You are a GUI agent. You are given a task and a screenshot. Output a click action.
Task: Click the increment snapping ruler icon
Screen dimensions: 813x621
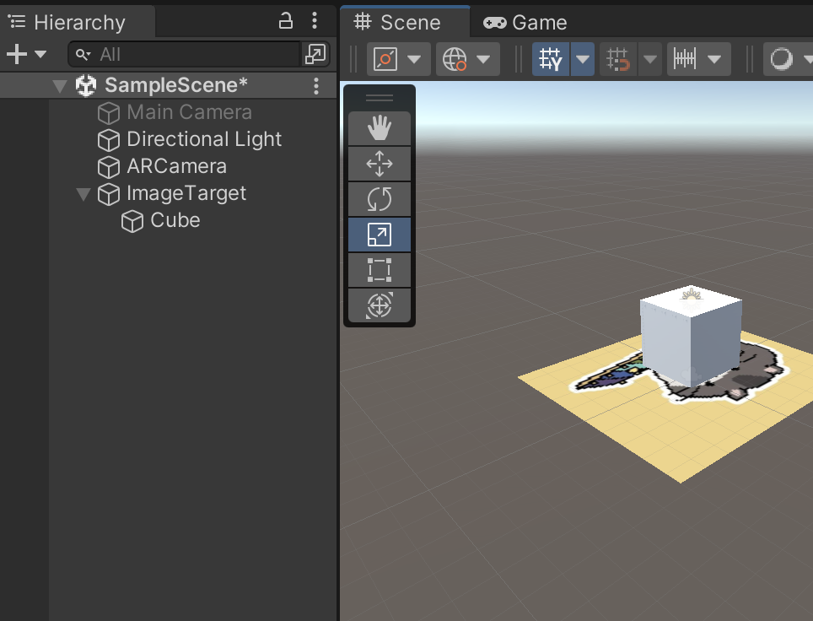pyautogui.click(x=685, y=59)
